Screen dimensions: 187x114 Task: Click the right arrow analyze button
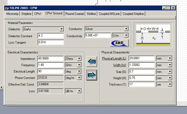92,75
